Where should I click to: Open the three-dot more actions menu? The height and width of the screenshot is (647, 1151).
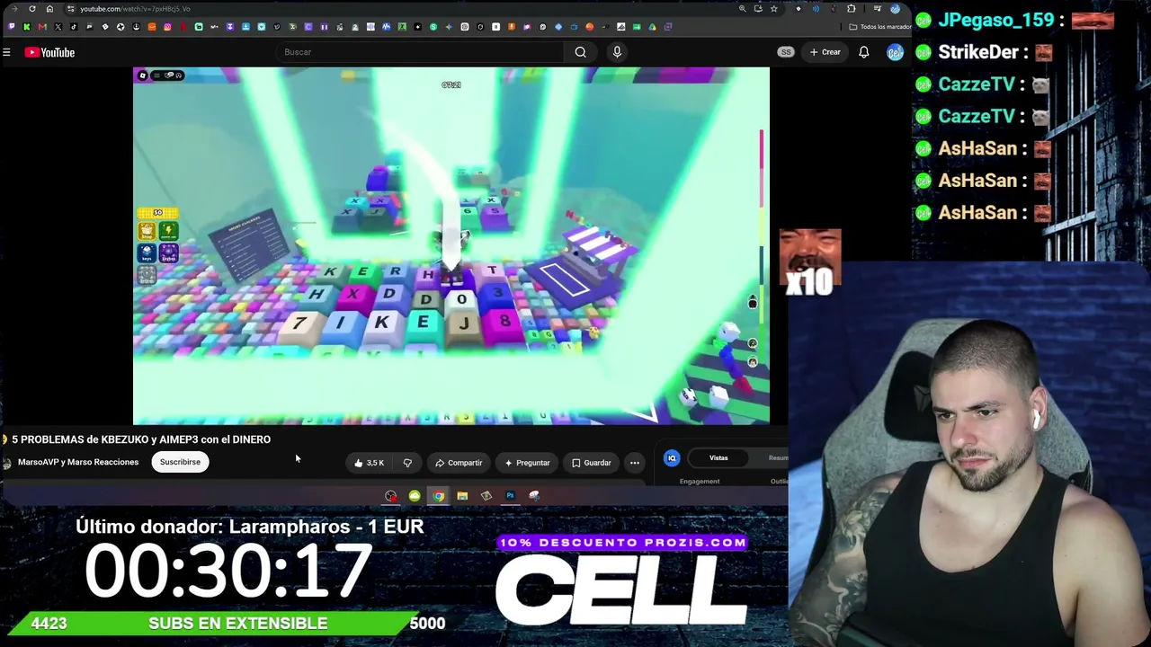click(635, 463)
